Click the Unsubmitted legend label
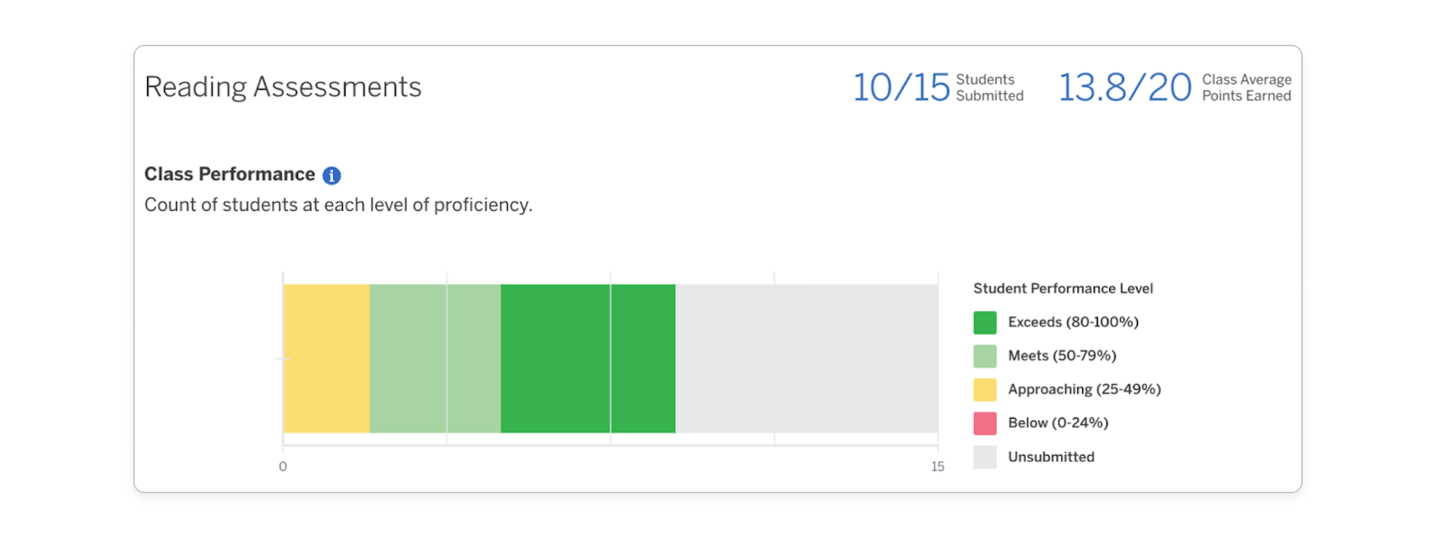The height and width of the screenshot is (538, 1436). click(1051, 456)
